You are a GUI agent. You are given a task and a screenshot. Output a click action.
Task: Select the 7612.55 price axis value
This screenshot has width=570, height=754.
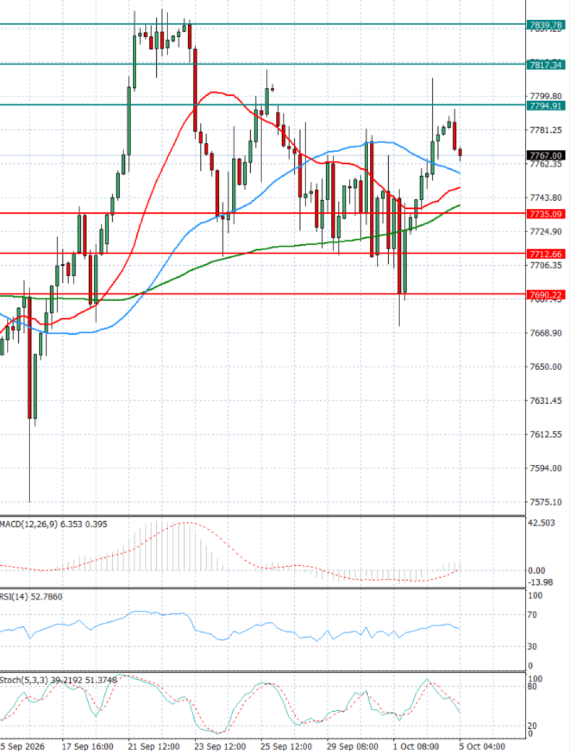click(545, 434)
